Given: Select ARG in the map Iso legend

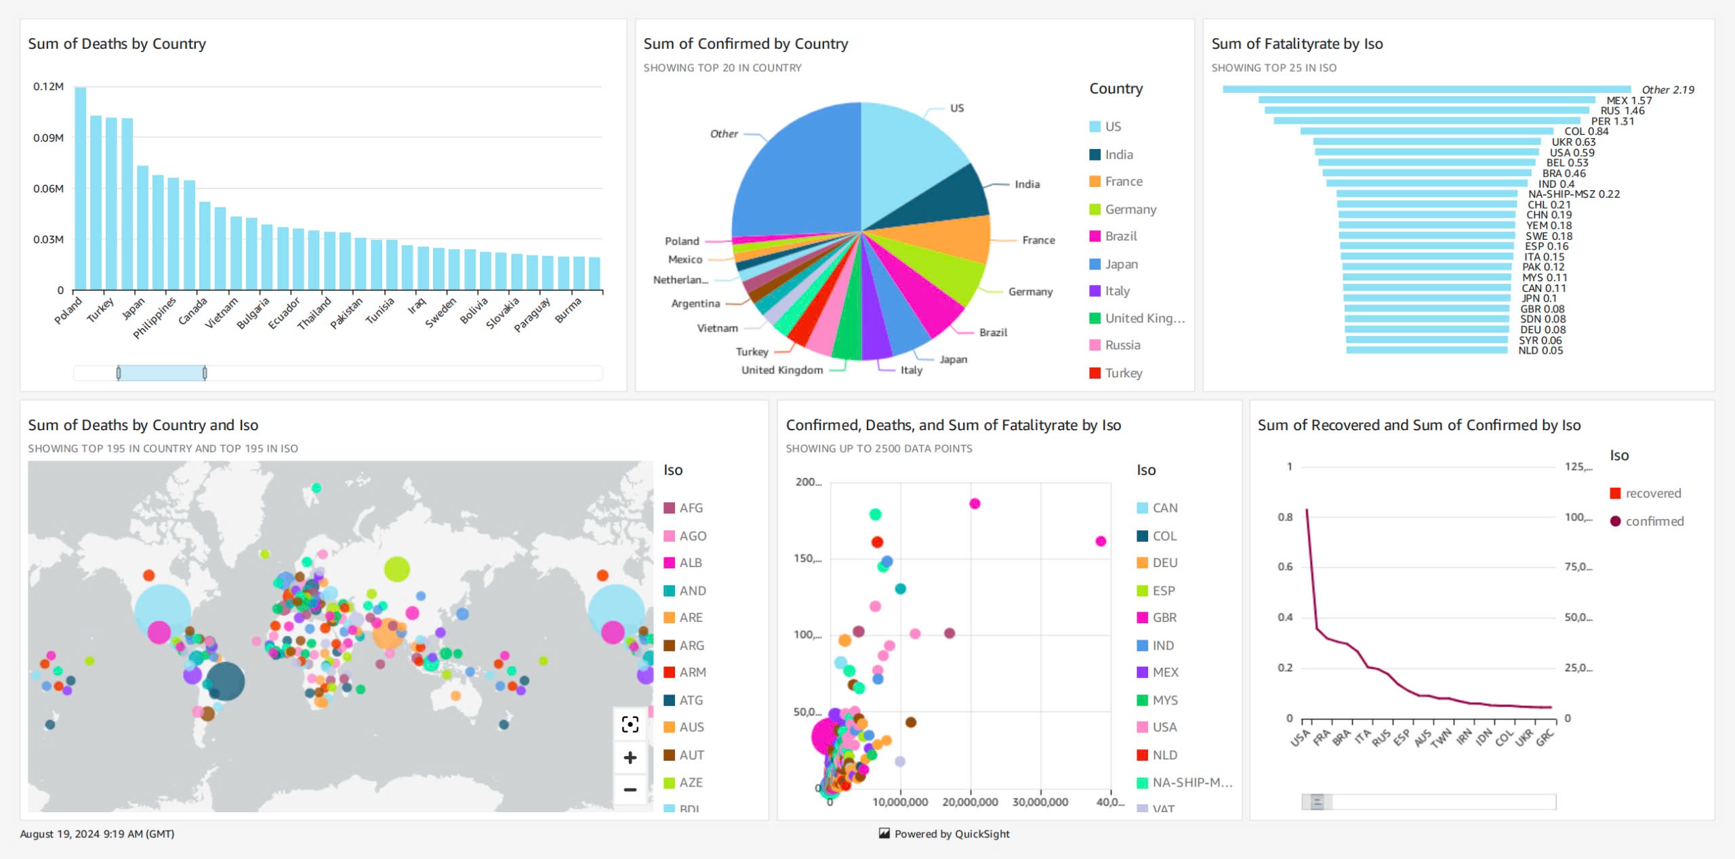Looking at the screenshot, I should click(684, 646).
